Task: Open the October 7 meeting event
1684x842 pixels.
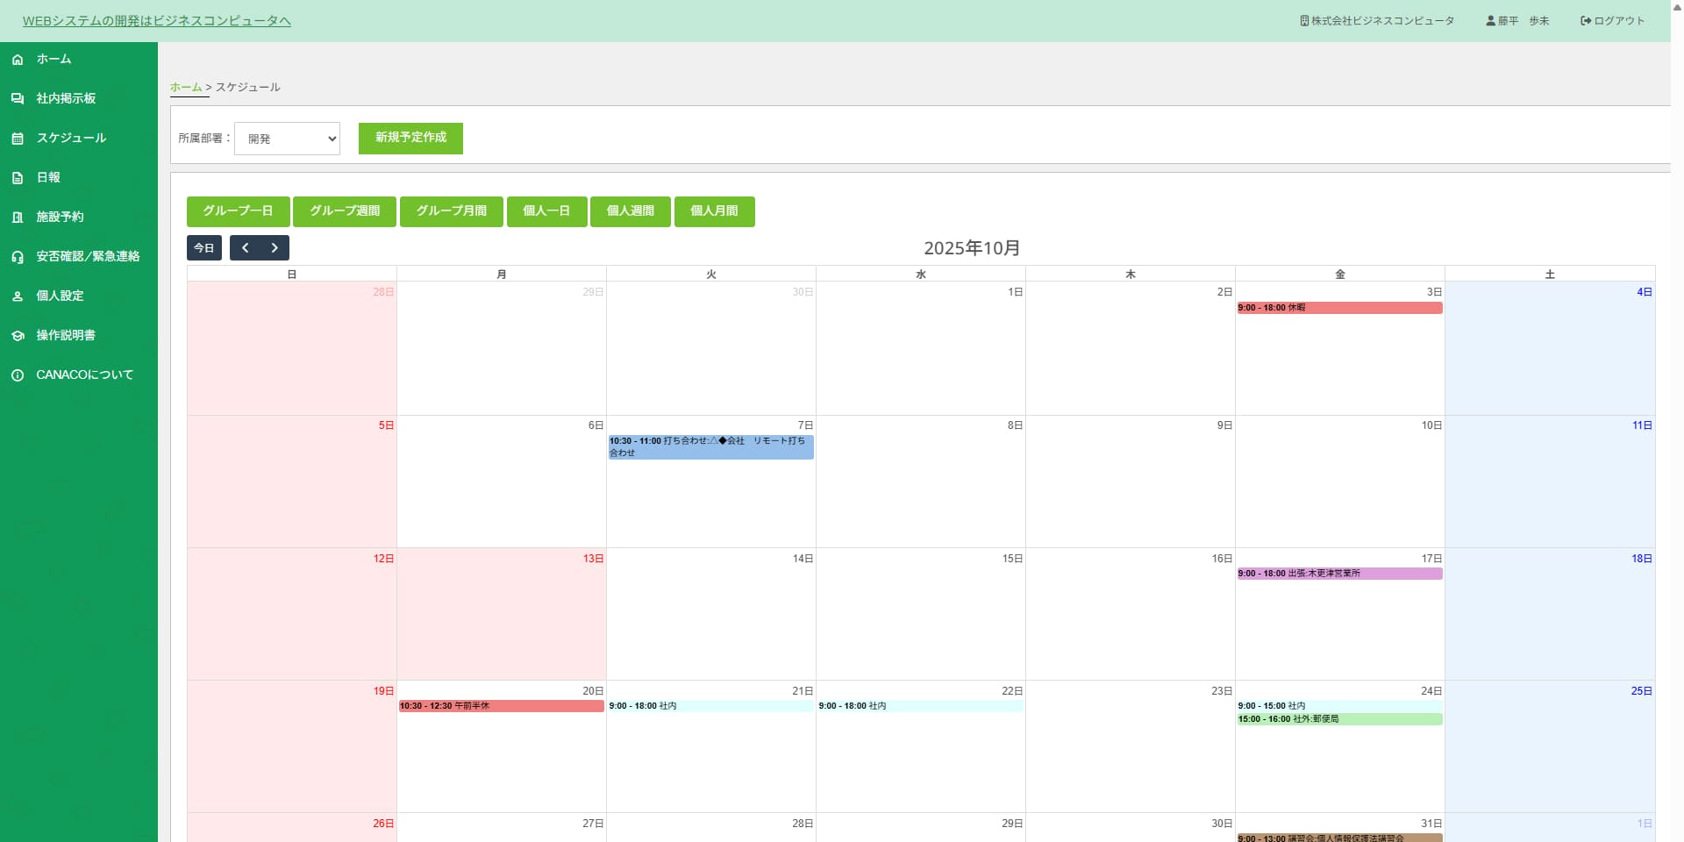Action: 710,446
